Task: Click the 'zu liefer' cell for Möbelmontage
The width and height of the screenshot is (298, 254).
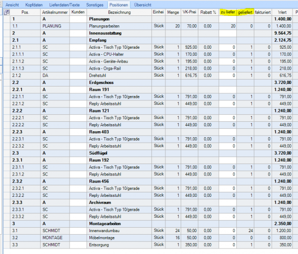Action: [x=227, y=238]
